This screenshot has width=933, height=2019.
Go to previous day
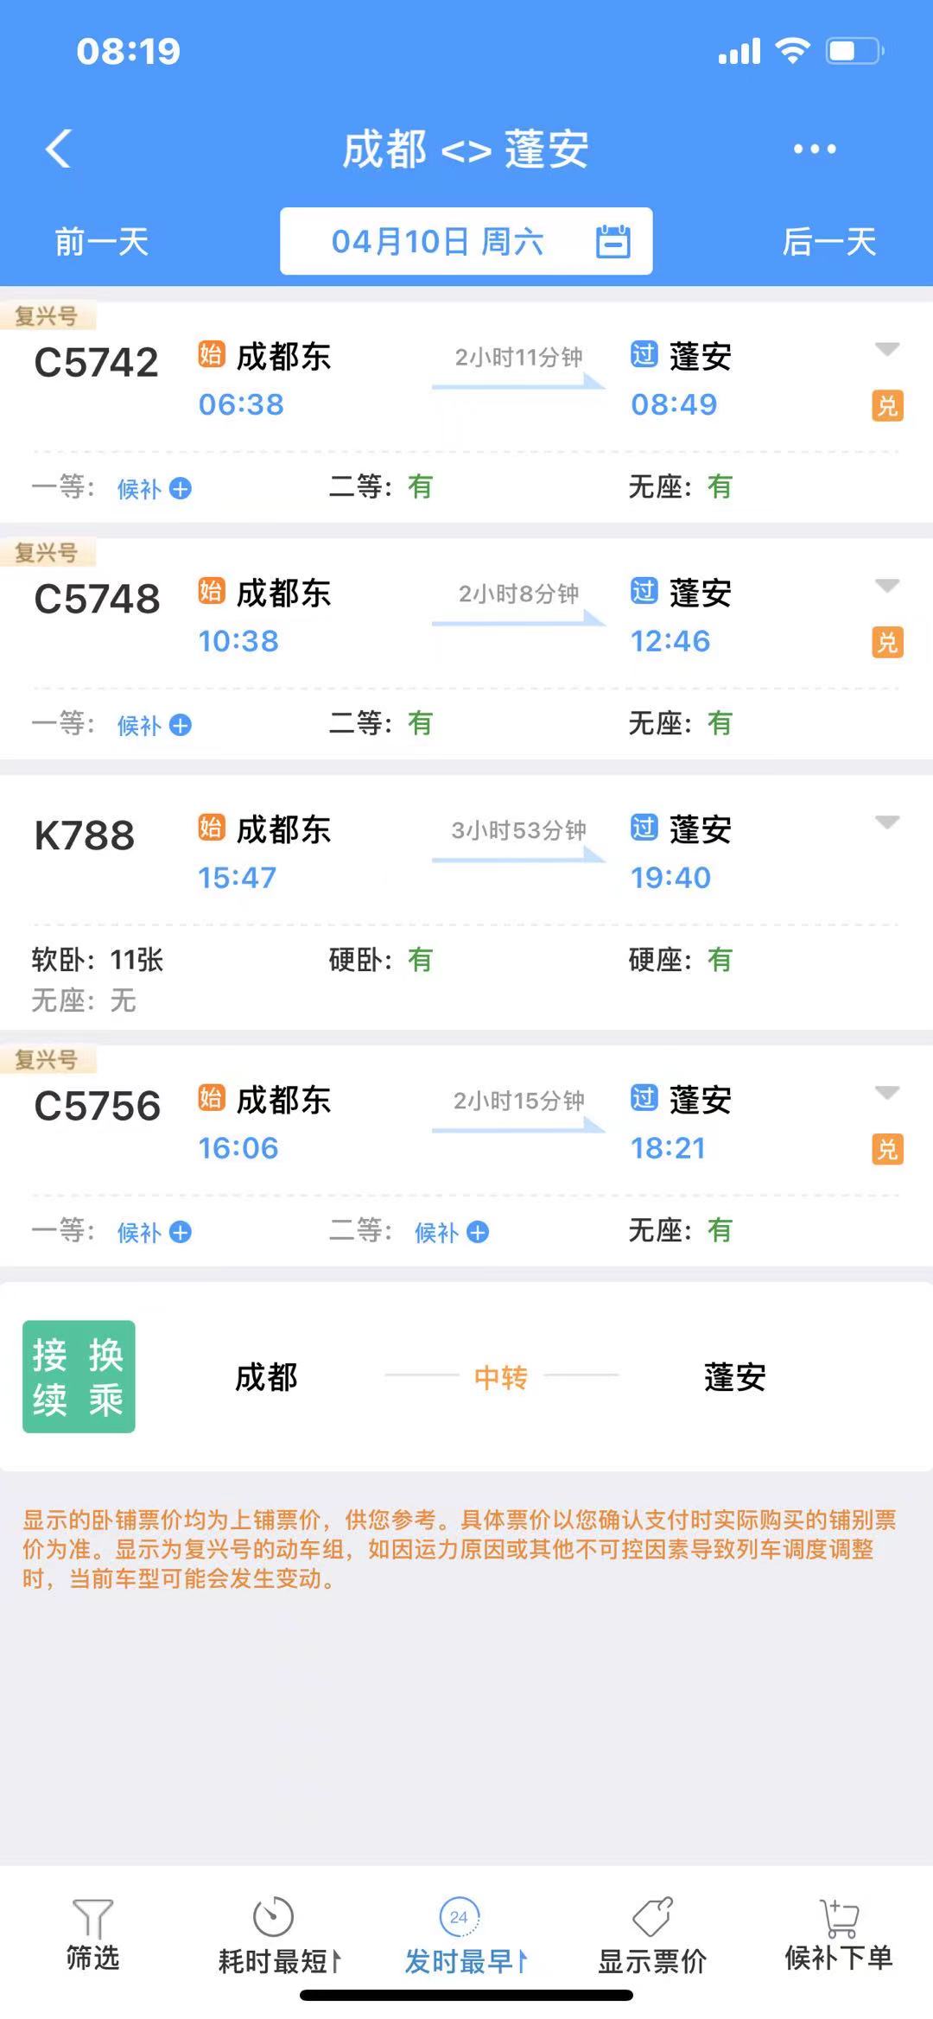tap(102, 242)
